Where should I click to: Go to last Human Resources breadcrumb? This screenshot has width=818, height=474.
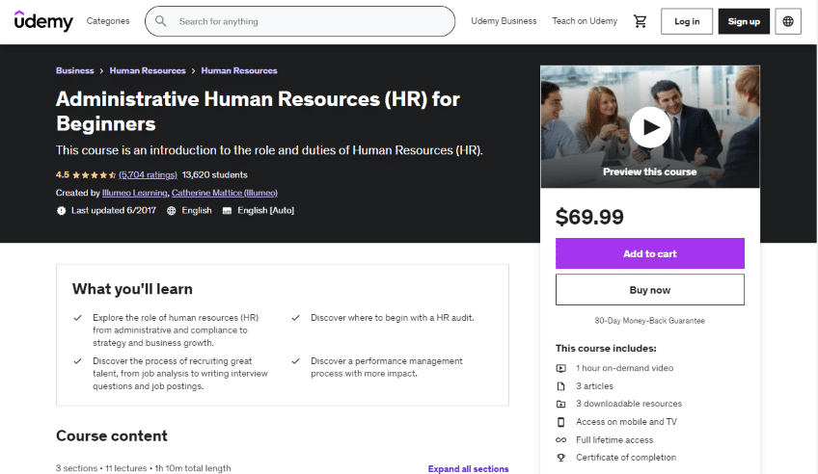239,71
